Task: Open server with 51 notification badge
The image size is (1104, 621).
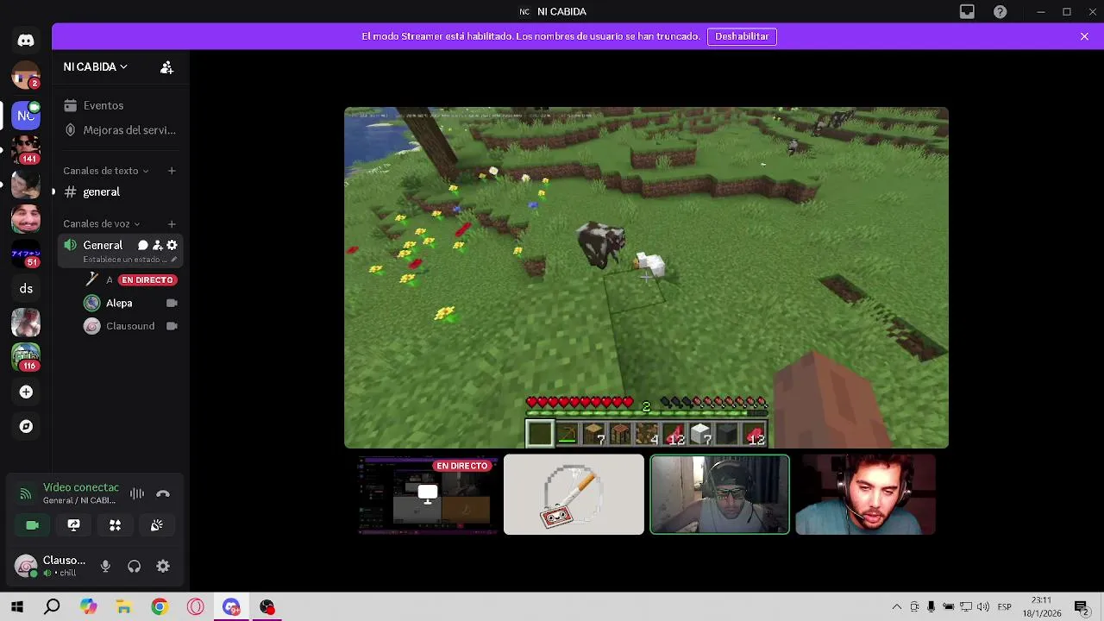Action: click(26, 254)
